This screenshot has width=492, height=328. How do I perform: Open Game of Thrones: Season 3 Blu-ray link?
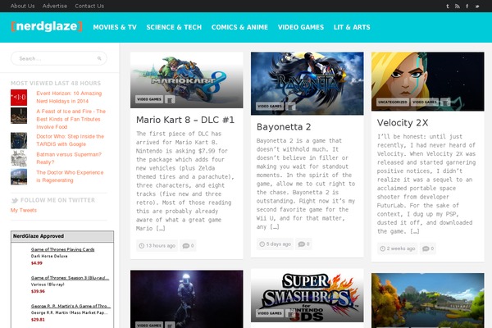(70, 278)
